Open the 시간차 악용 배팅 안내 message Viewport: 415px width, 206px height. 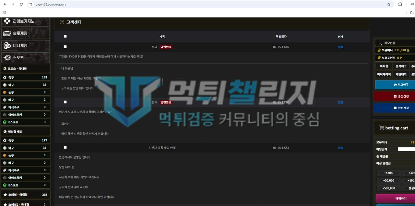pyautogui.click(x=162, y=148)
